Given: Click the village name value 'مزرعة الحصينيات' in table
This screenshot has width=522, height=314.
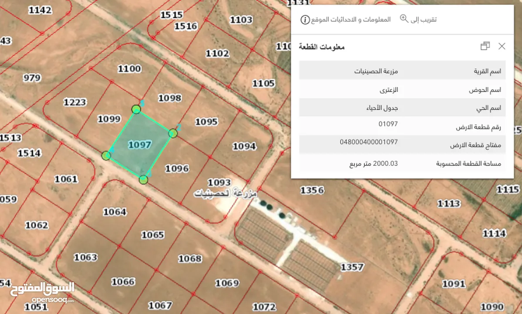Looking at the screenshot, I should (376, 72).
